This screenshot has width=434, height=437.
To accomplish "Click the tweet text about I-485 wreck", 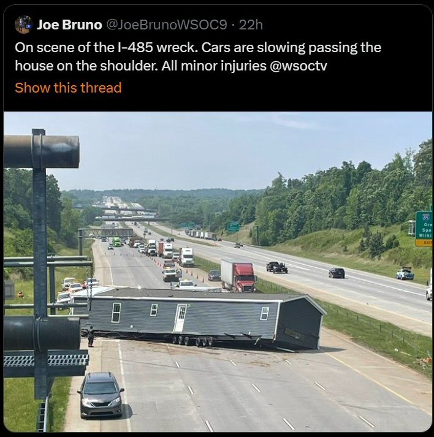I will [x=198, y=56].
